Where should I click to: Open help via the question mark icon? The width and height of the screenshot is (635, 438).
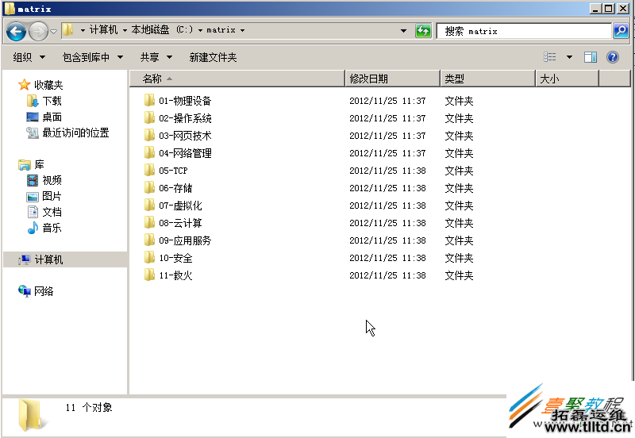coord(613,57)
